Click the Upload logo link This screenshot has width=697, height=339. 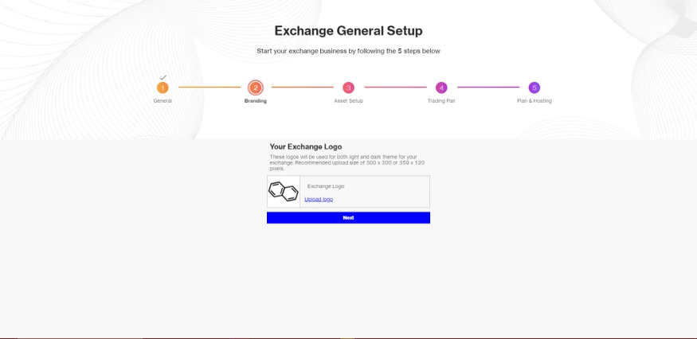click(319, 199)
